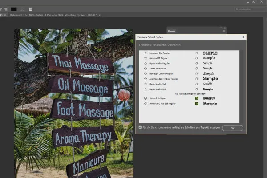Click the OpenType icon beside Colonna MT Regular

coord(197,58)
